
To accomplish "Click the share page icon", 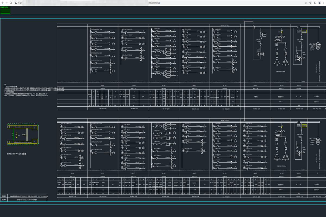I will tap(306, 3).
